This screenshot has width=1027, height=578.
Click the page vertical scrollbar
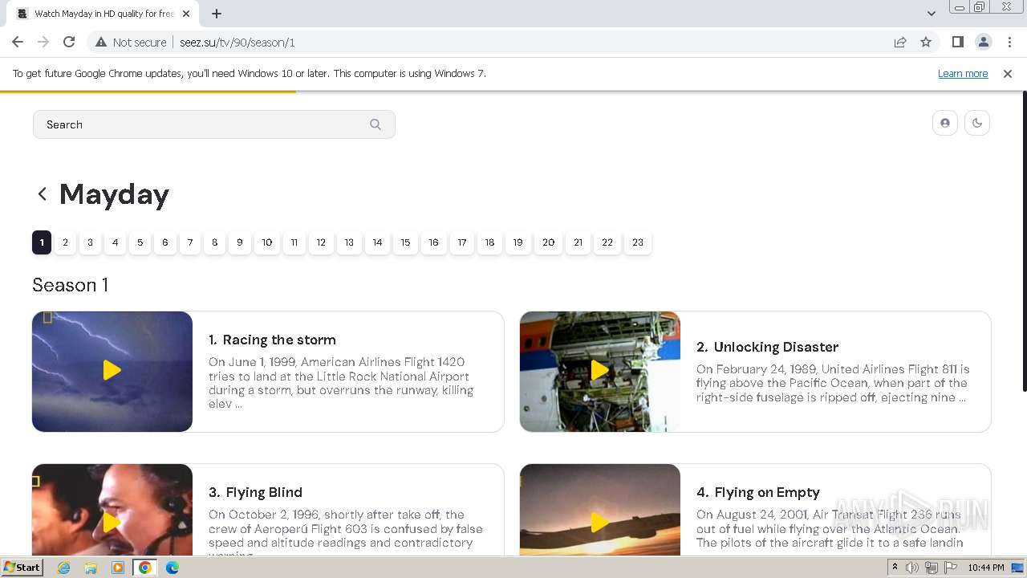[x=1024, y=241]
